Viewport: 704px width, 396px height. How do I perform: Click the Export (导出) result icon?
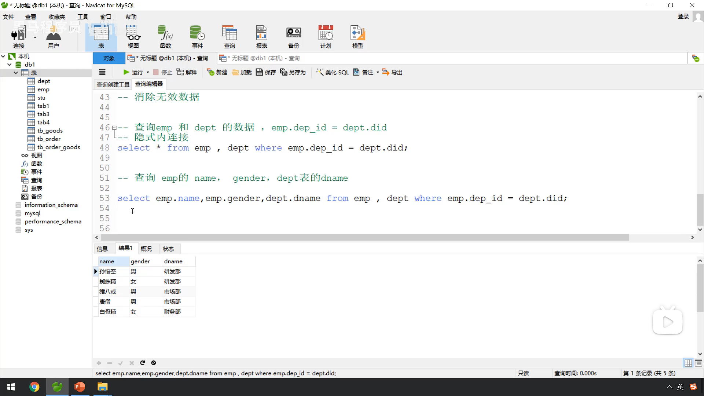click(392, 72)
